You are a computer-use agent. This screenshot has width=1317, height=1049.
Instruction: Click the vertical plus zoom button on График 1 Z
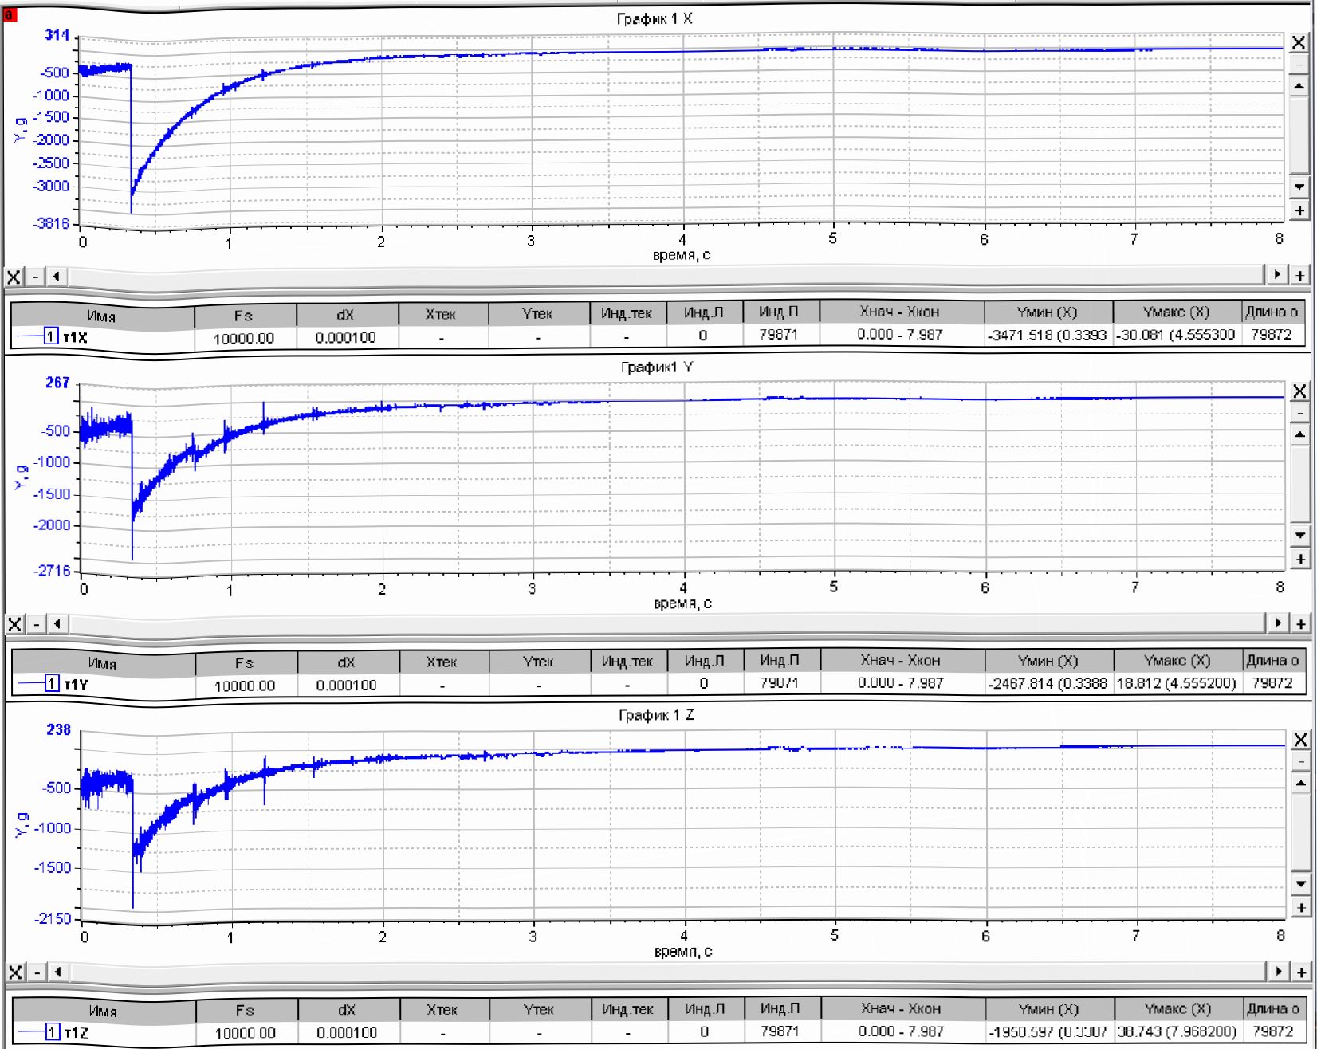[1300, 907]
